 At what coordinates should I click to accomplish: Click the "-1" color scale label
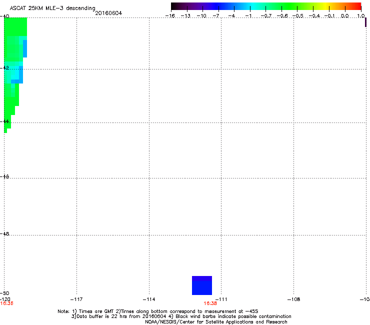tap(248, 16)
